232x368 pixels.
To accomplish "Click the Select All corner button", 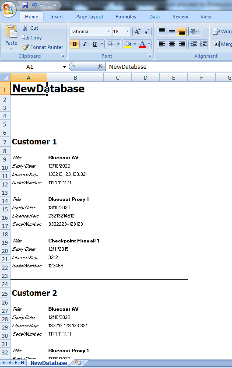I will point(5,77).
